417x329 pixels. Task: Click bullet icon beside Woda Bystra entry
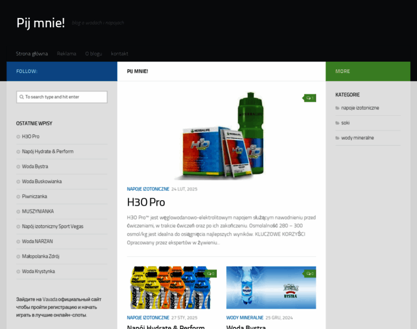[x=18, y=167]
